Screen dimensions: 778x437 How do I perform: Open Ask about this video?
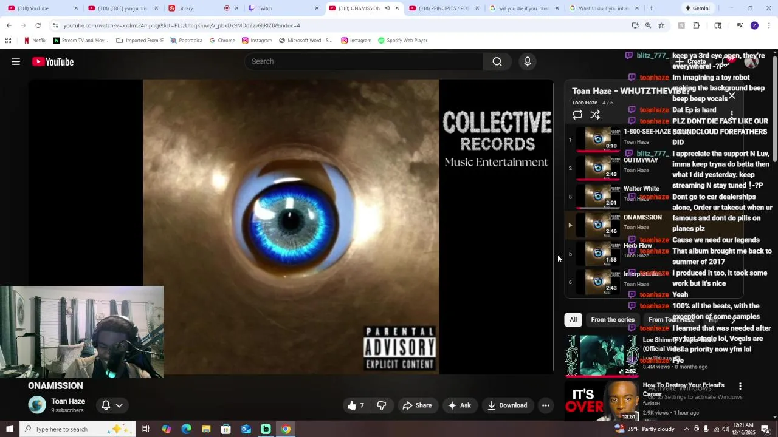click(x=460, y=405)
